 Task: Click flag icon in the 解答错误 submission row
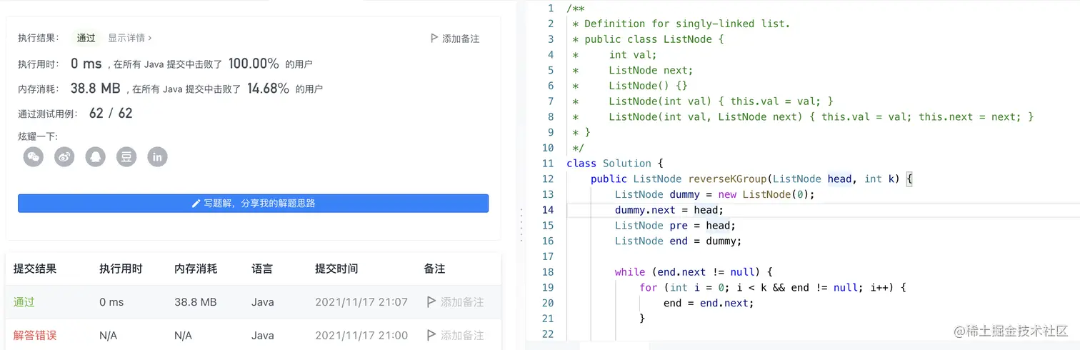[x=431, y=335]
